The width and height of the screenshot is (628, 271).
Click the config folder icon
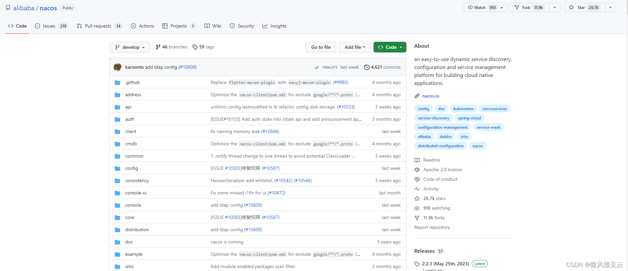(117, 169)
